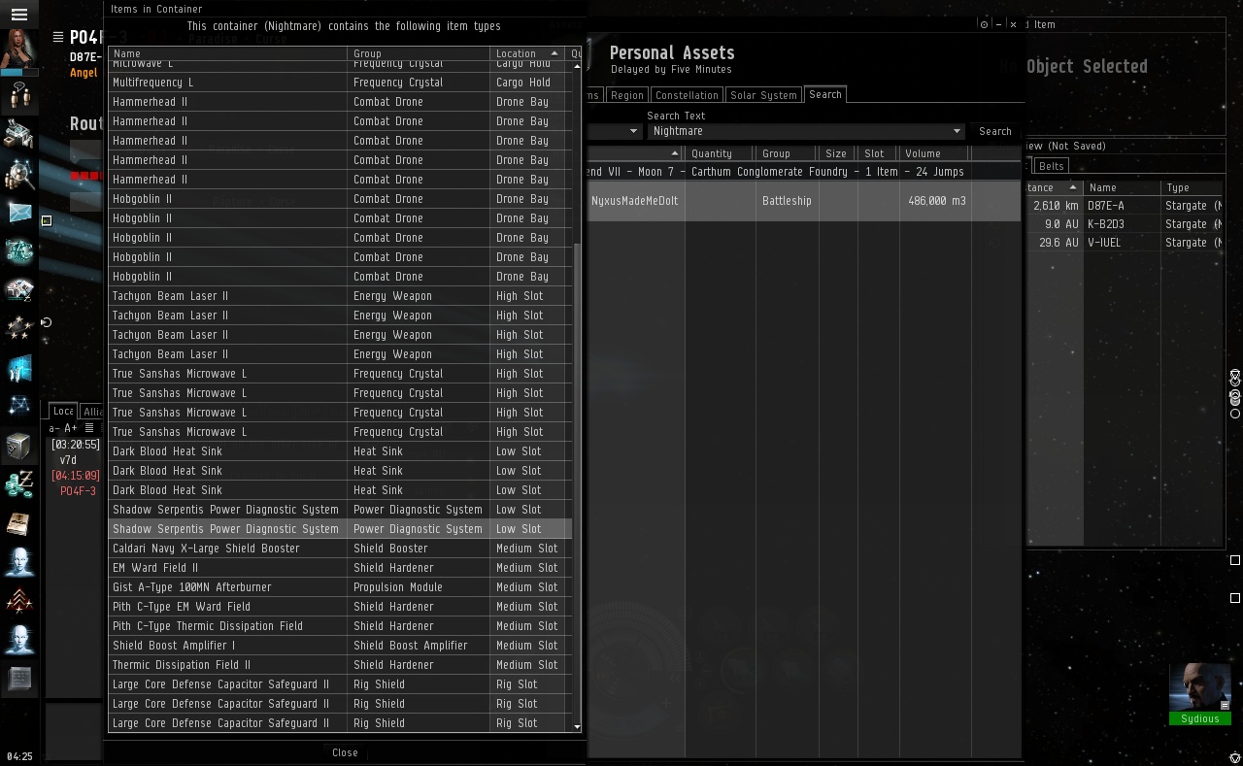Select the Pith C-Type Thermic Dissipation Field row
Viewport: 1243px width, 766px height.
coord(340,626)
